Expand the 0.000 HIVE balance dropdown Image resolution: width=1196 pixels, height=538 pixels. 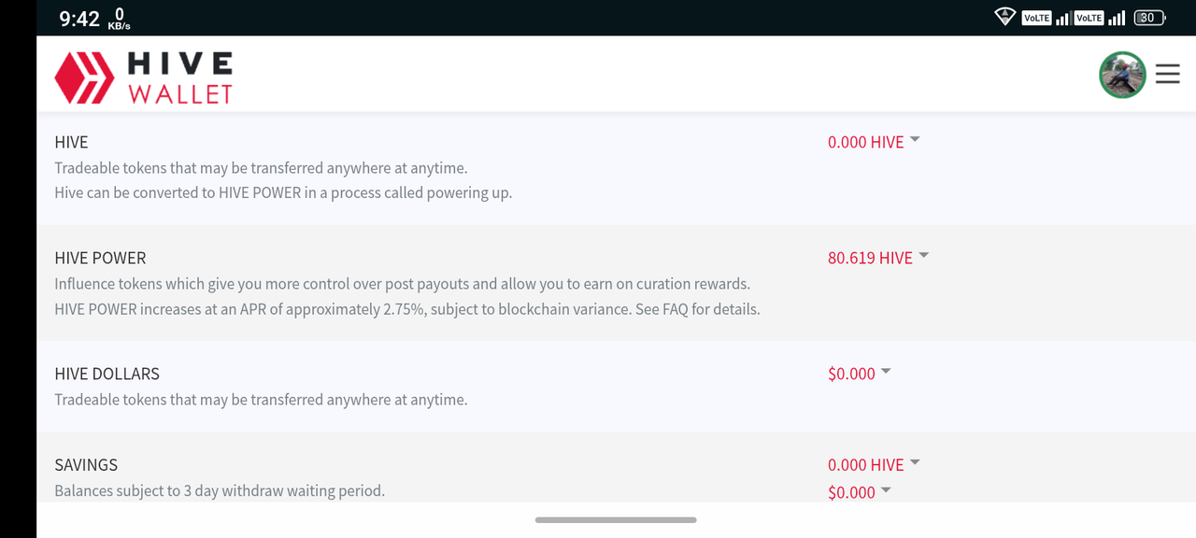point(874,142)
